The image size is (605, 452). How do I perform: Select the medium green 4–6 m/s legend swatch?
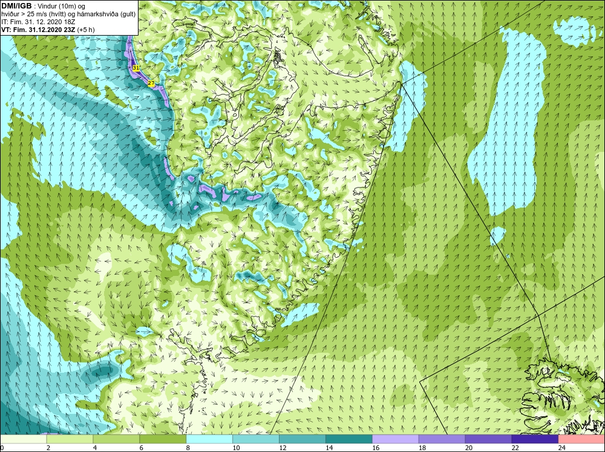pos(116,439)
